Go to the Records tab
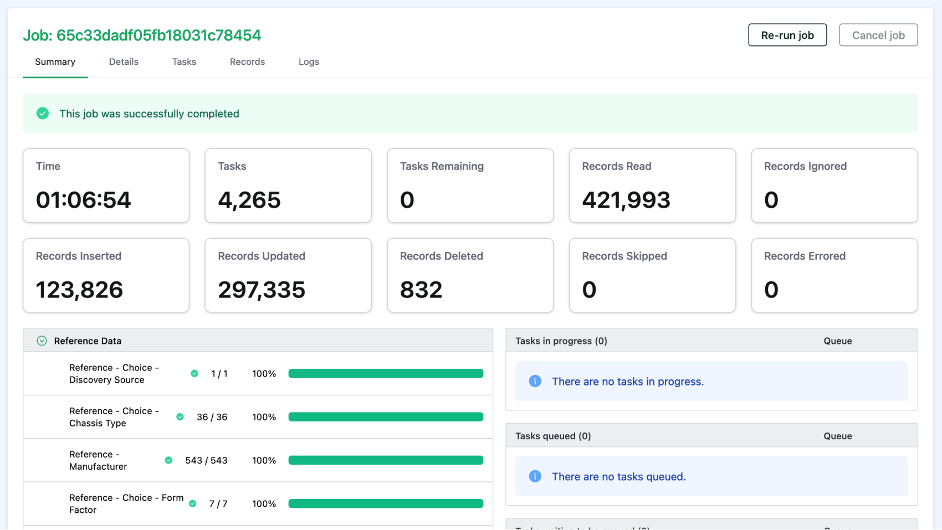 (x=247, y=62)
